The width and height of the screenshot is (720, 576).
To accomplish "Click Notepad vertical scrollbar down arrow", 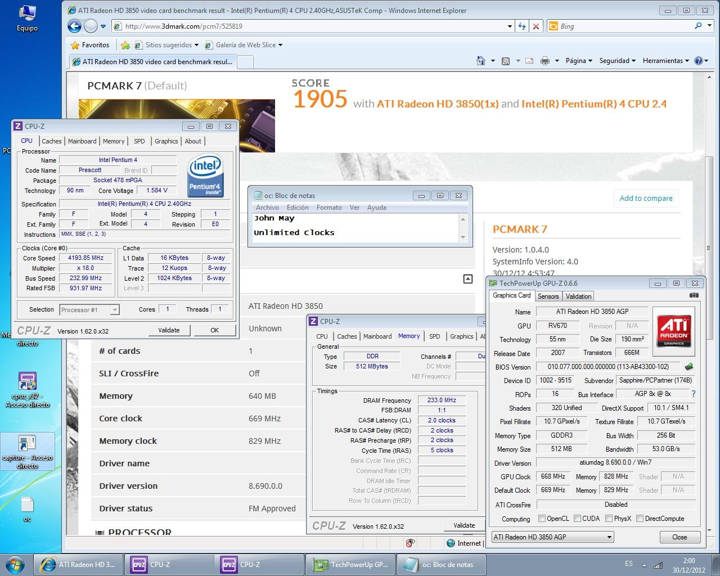I will click(x=463, y=237).
